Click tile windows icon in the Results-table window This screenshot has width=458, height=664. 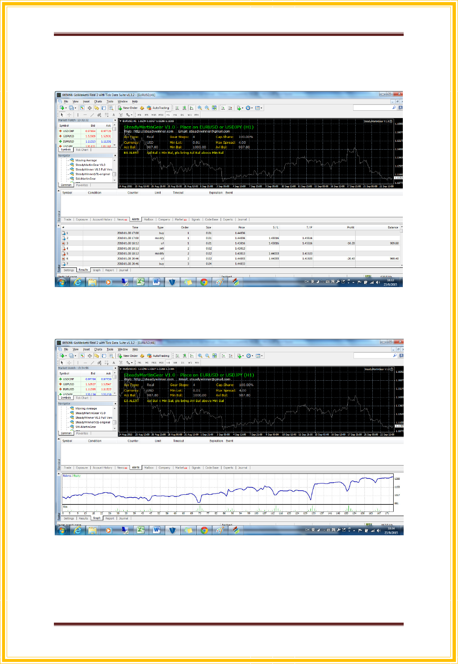pos(214,108)
